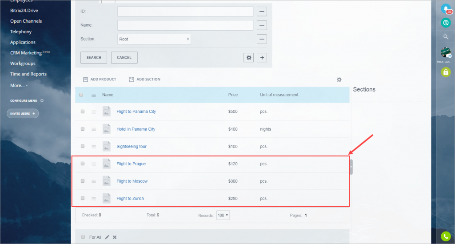Click image thumbnail of Flight to Prague
455x244 pixels.
click(x=107, y=164)
